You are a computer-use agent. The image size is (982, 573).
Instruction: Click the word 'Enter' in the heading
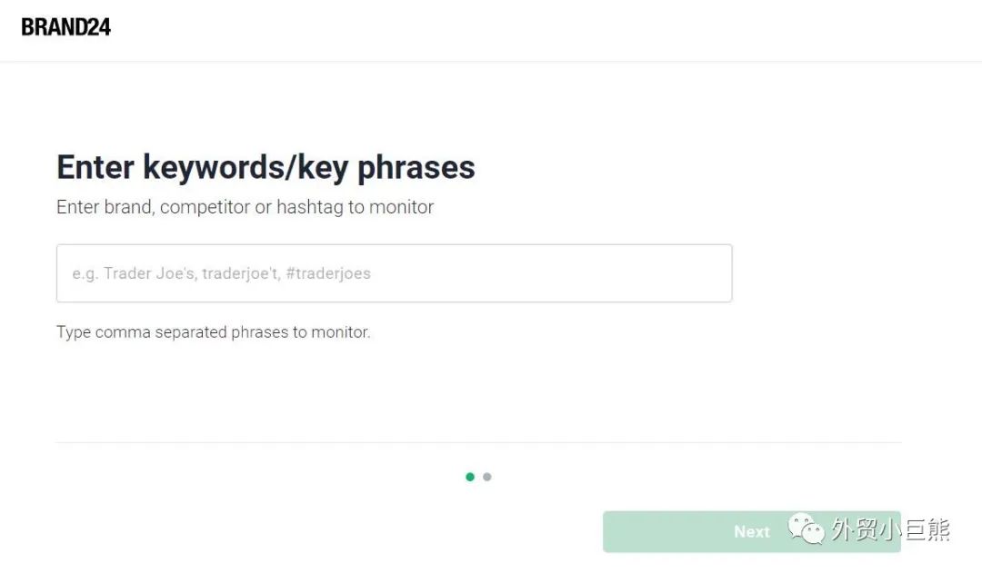pyautogui.click(x=95, y=167)
